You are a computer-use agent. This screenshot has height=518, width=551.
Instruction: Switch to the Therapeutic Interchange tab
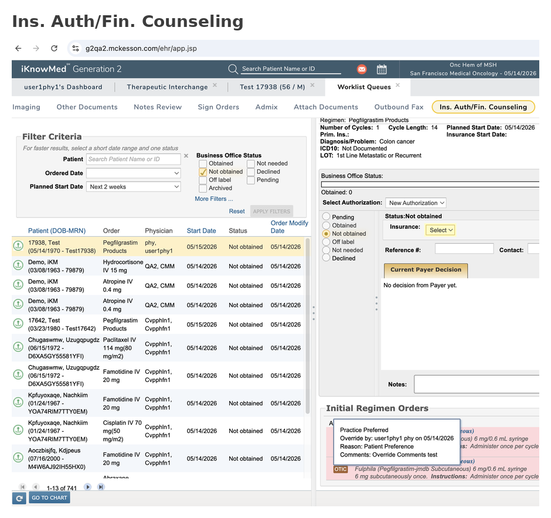point(167,87)
